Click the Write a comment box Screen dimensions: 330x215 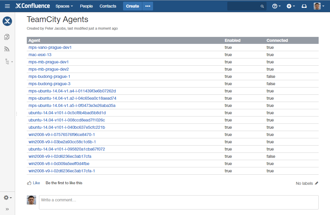[x=178, y=202]
